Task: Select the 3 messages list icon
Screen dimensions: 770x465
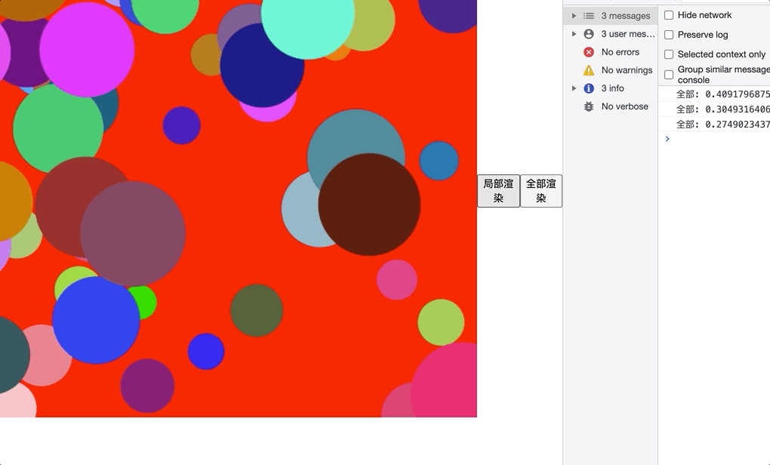Action: (x=589, y=16)
